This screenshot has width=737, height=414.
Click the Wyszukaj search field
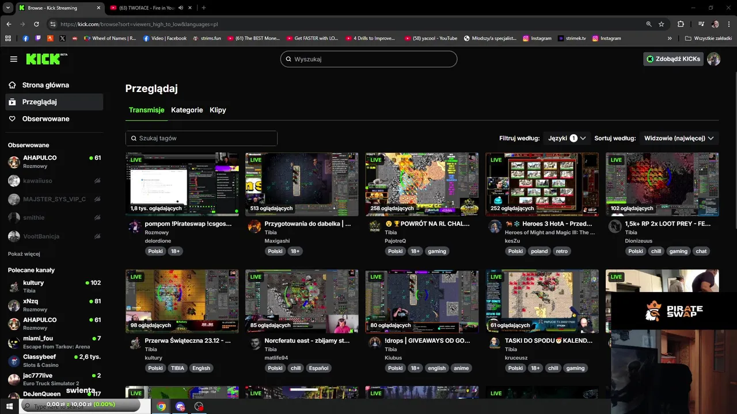tap(368, 59)
